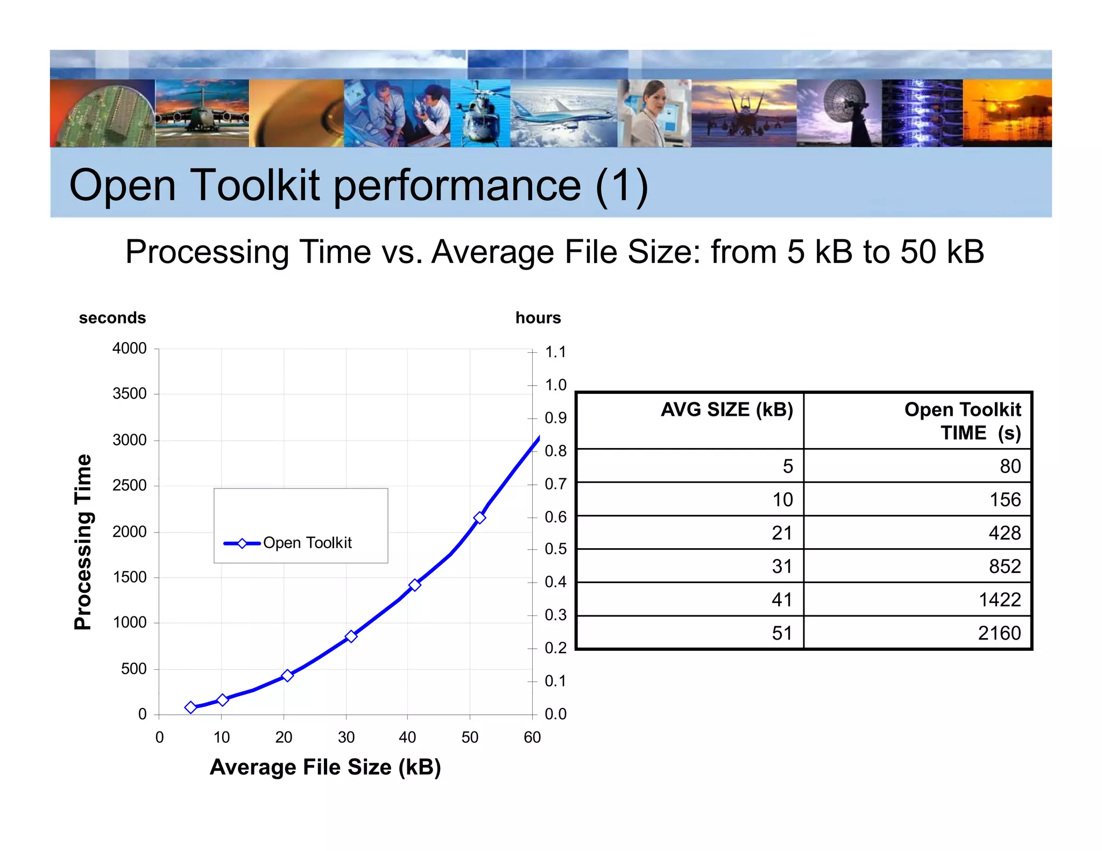Select table cell with AVG SIZE 41

[690, 599]
